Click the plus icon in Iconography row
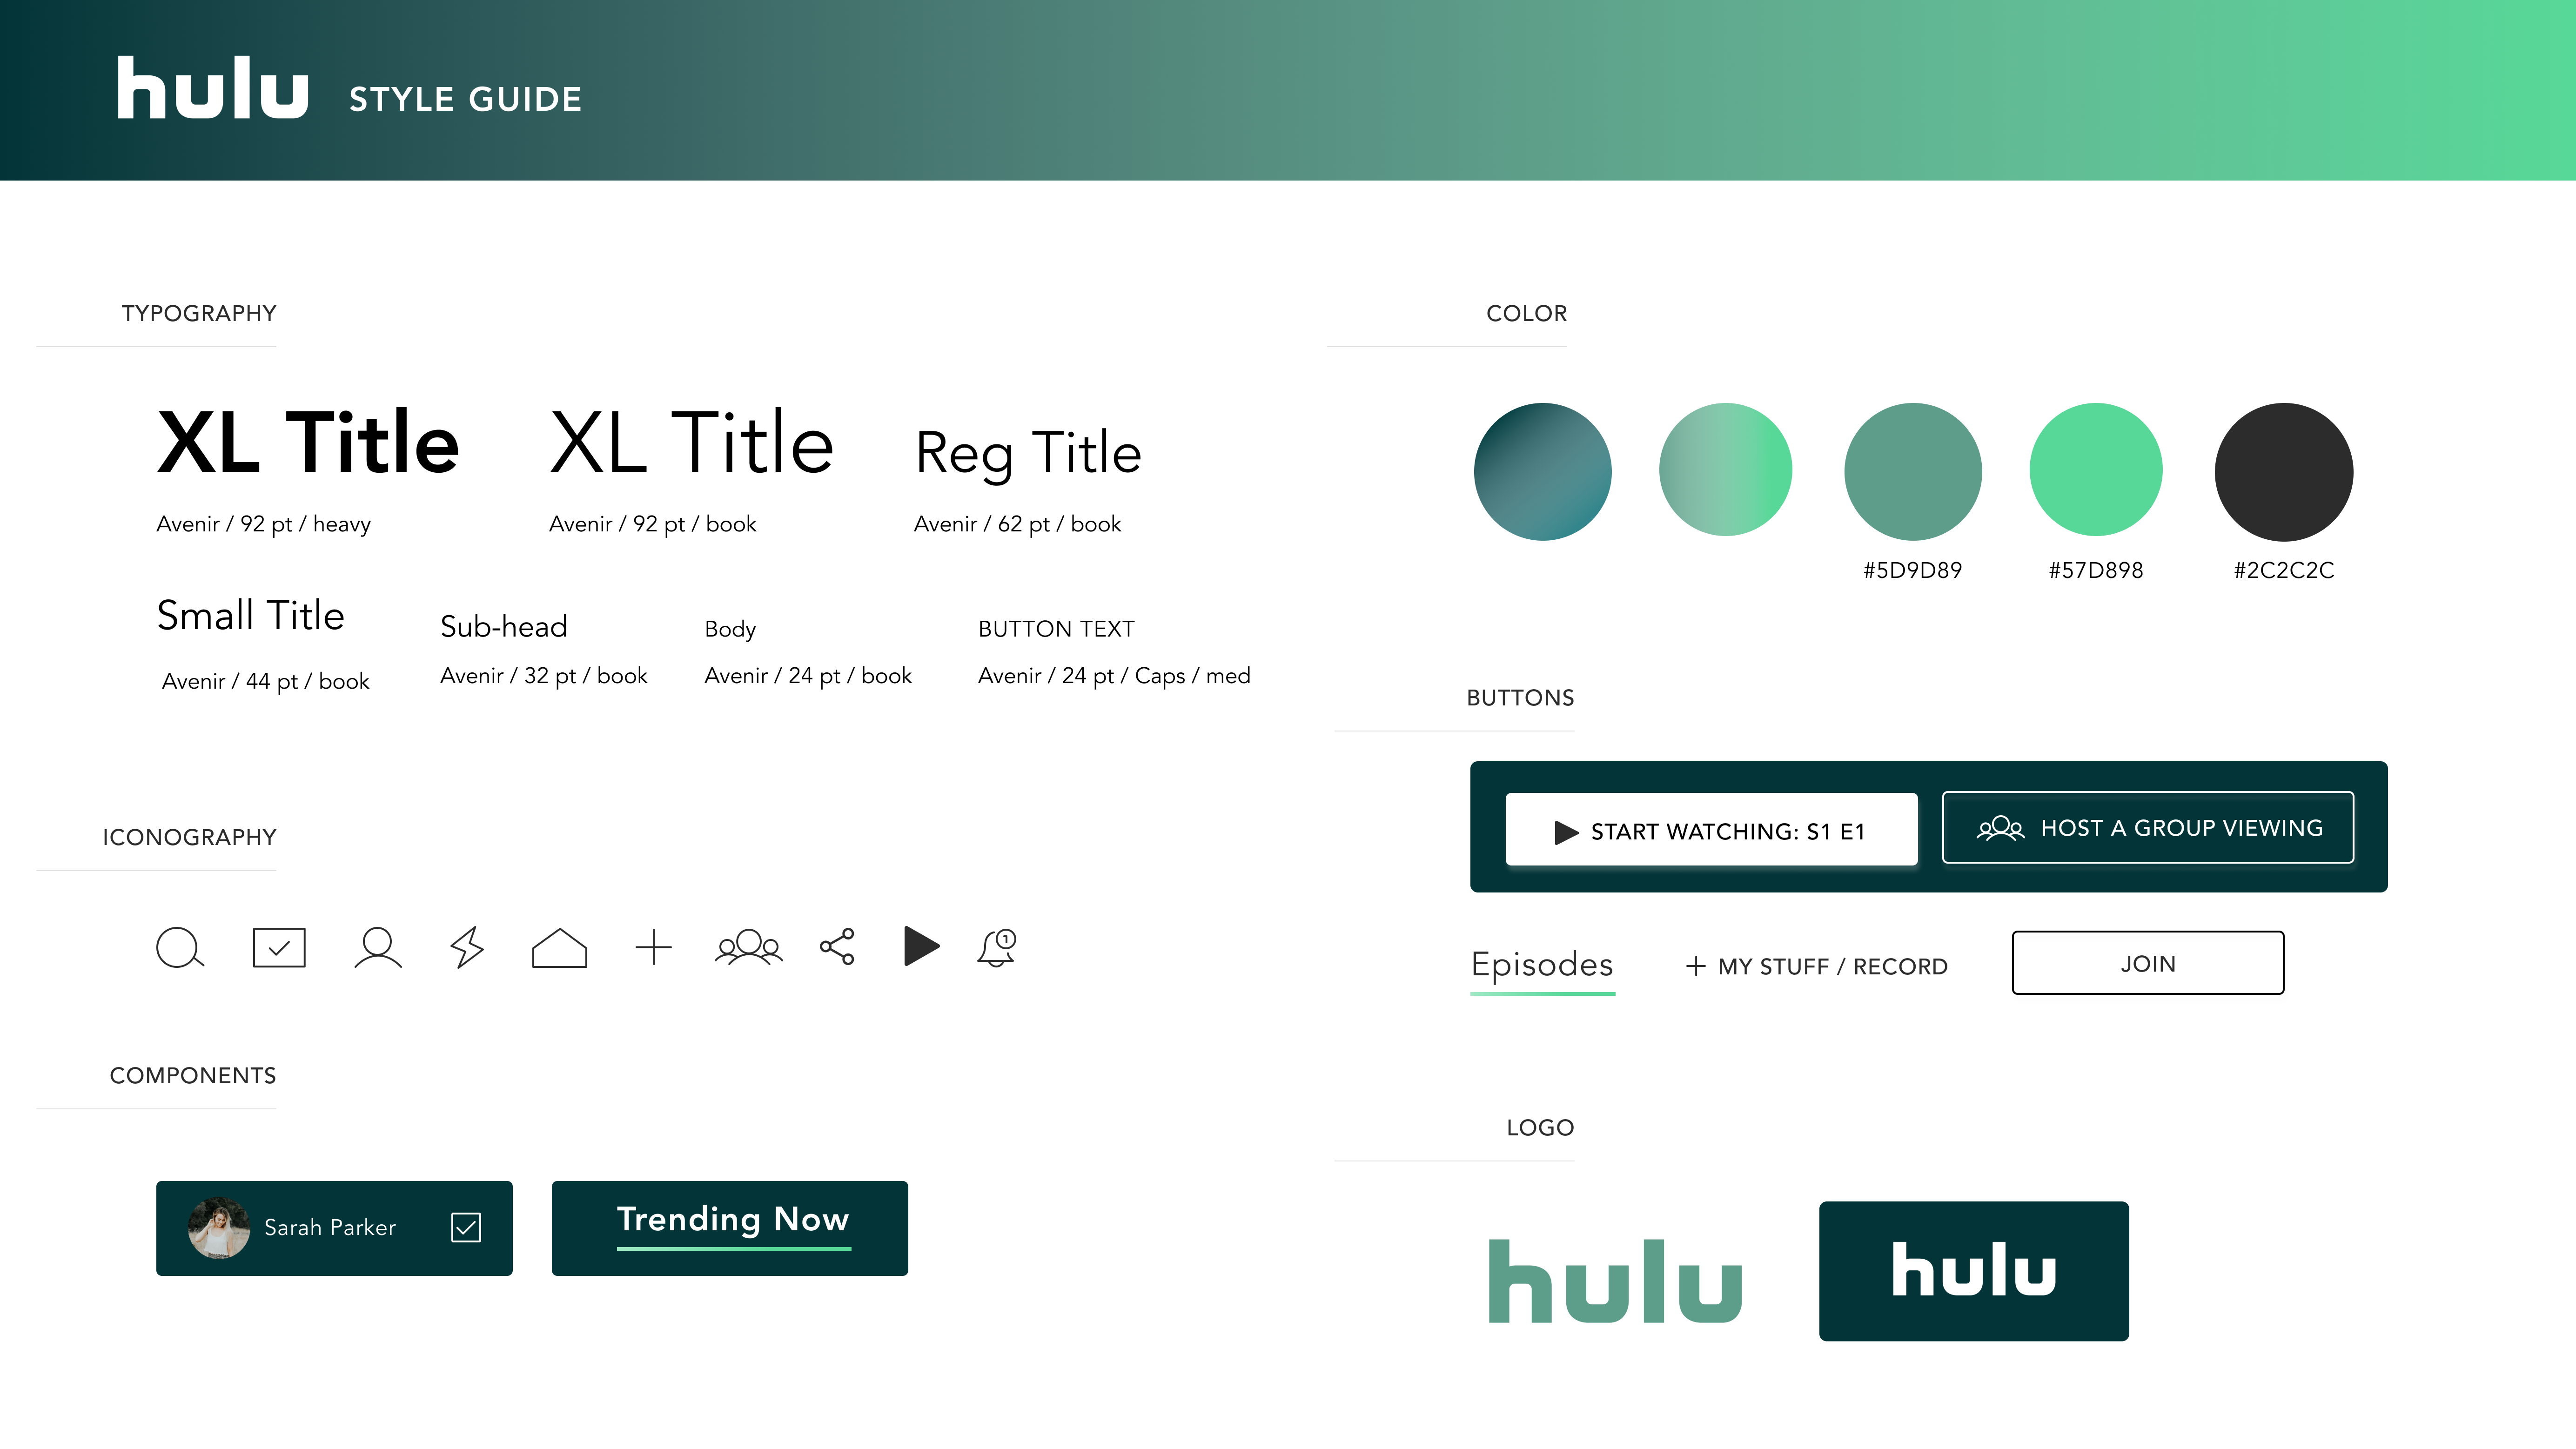 654,947
